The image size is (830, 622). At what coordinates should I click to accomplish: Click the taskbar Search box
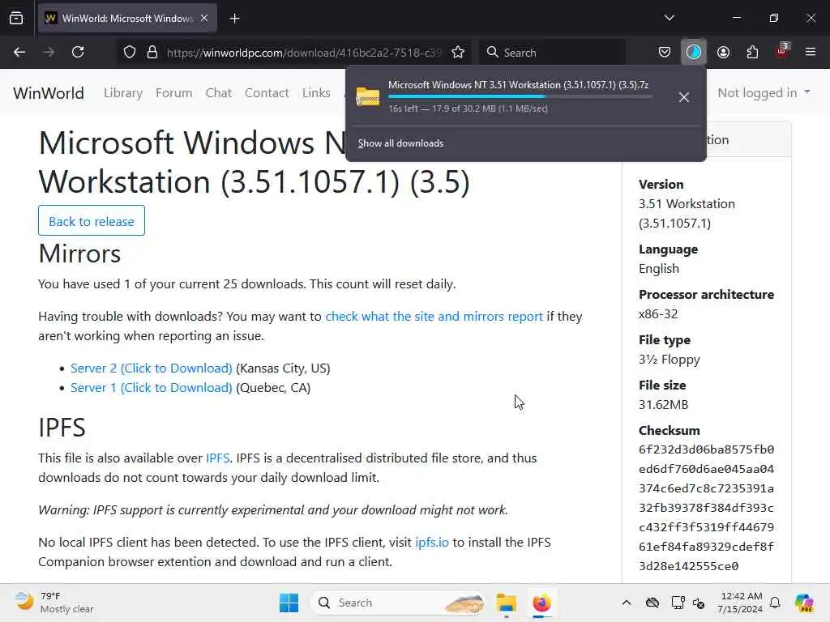point(399,603)
